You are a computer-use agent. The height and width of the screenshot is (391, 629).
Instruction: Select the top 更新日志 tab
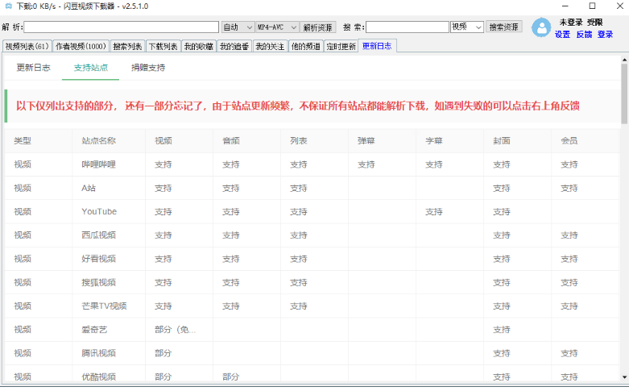coord(377,46)
